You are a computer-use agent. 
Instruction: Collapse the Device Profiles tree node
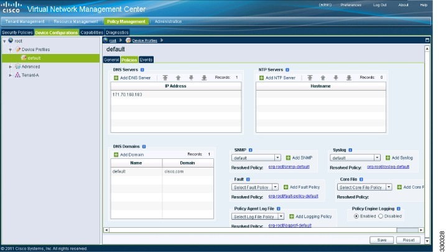pyautogui.click(x=10, y=50)
